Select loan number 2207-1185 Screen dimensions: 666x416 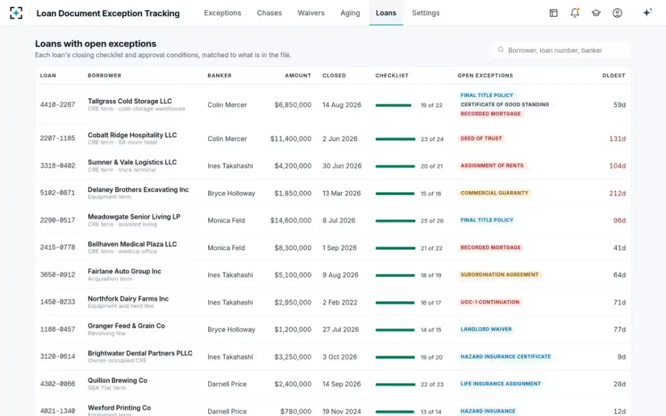(58, 139)
